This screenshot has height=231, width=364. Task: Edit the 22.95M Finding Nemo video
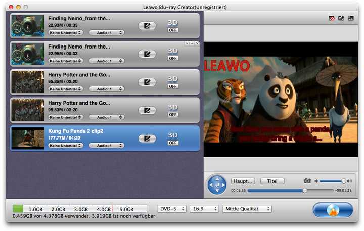tap(147, 54)
